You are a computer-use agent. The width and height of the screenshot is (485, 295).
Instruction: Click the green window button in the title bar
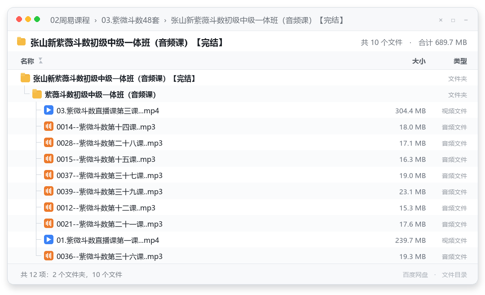37,19
